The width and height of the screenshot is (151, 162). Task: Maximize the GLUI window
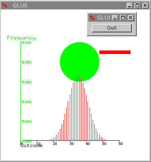tap(123, 18)
